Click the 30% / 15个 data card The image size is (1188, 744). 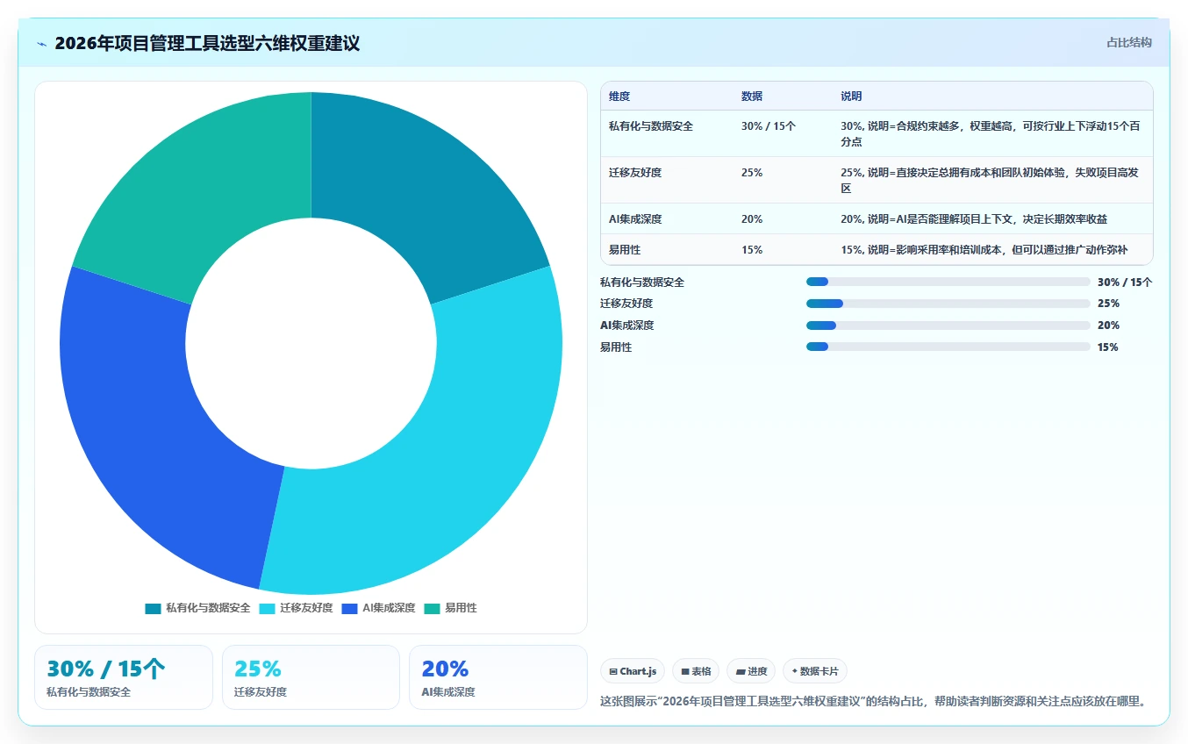tap(124, 677)
